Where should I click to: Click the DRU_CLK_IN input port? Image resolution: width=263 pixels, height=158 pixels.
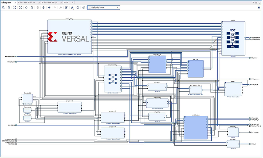[16, 125]
